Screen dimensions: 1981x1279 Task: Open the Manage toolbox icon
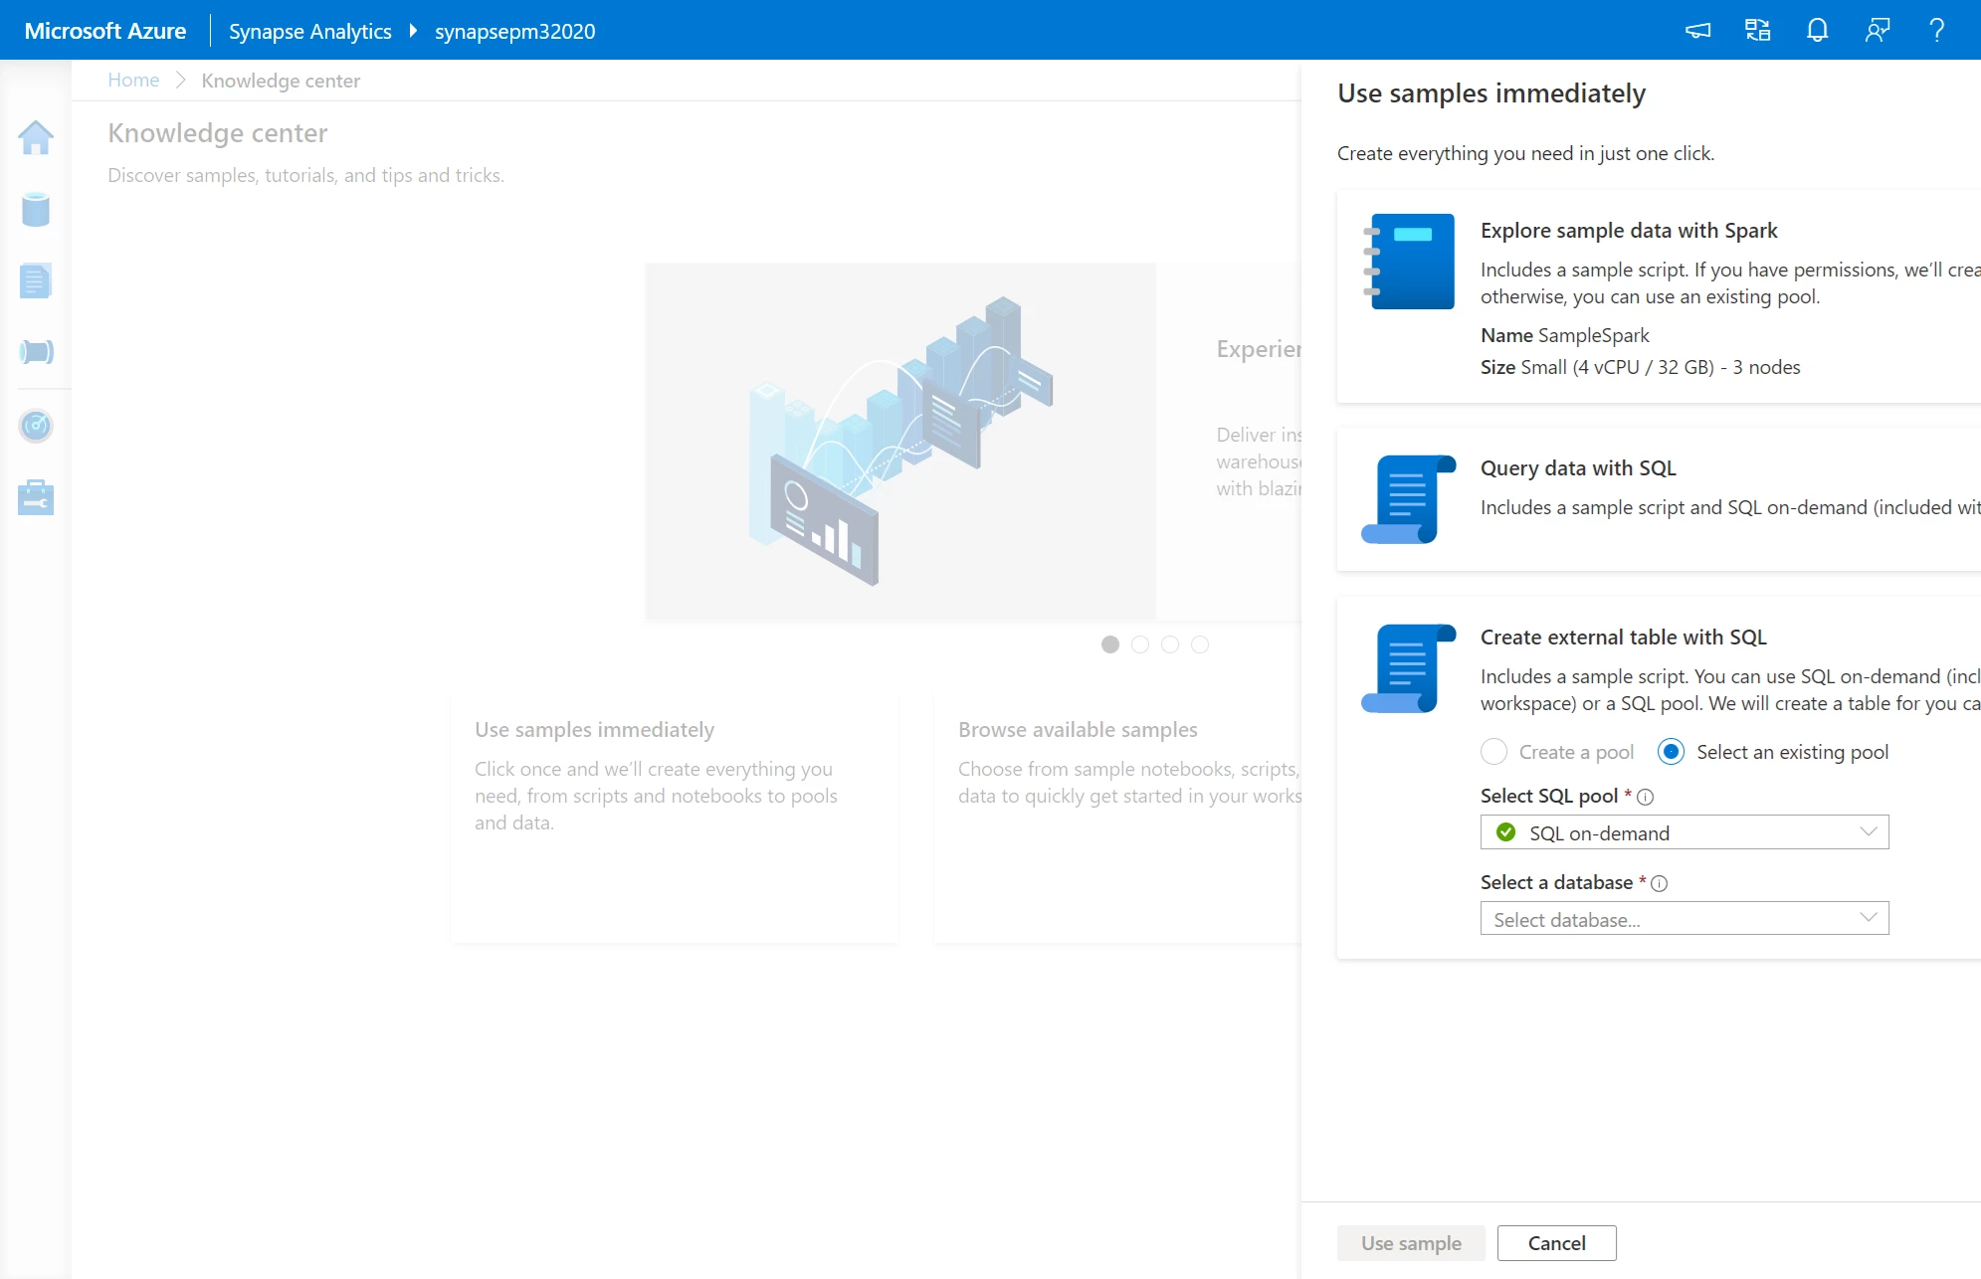(36, 497)
